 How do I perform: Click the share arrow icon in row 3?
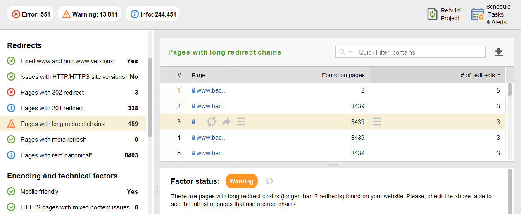tap(226, 121)
